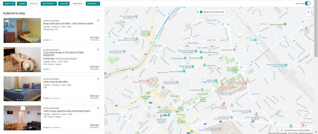The height and width of the screenshot is (134, 318).
Task: Favorite the Little Fresh Studio Sibiu listing
Action: (98, 79)
